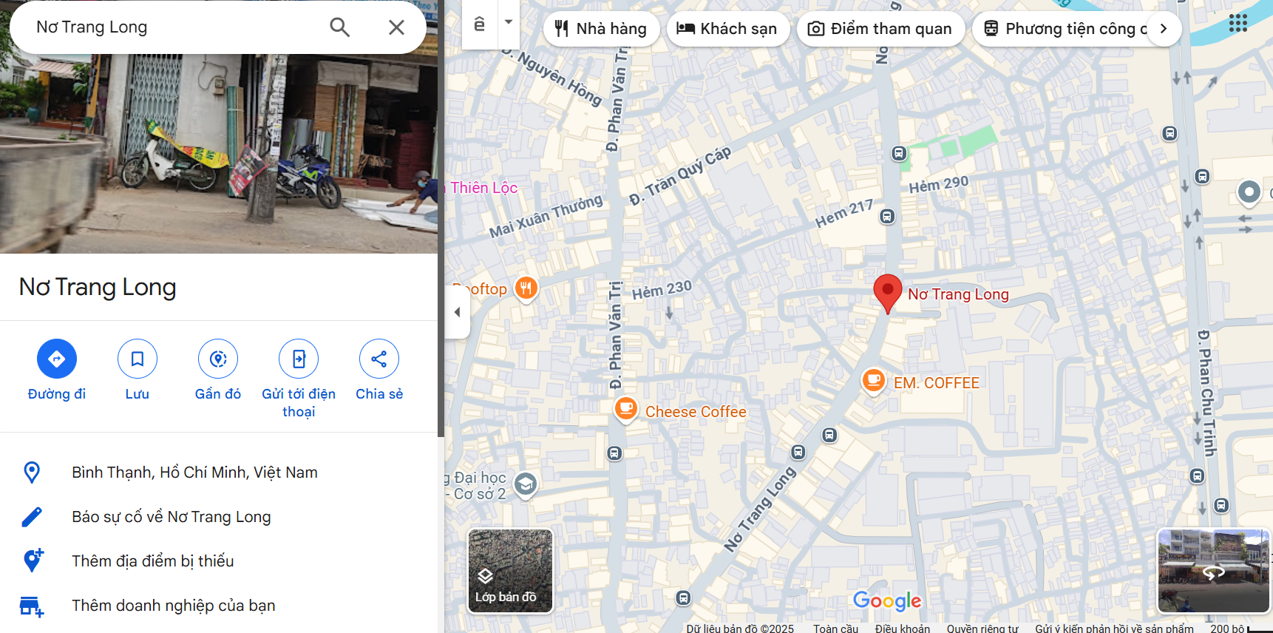Open the street photo of Nơ Trang Long
This screenshot has width=1273, height=633.
point(219,153)
